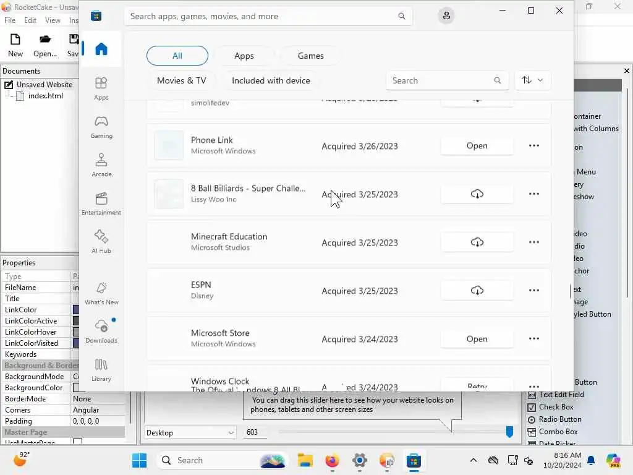
Task: Open more options for Minecraft Education
Action: point(533,242)
